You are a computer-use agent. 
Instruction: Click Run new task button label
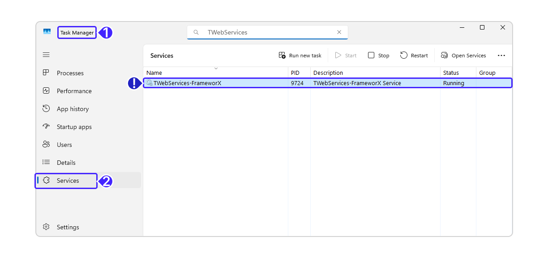[x=305, y=56]
